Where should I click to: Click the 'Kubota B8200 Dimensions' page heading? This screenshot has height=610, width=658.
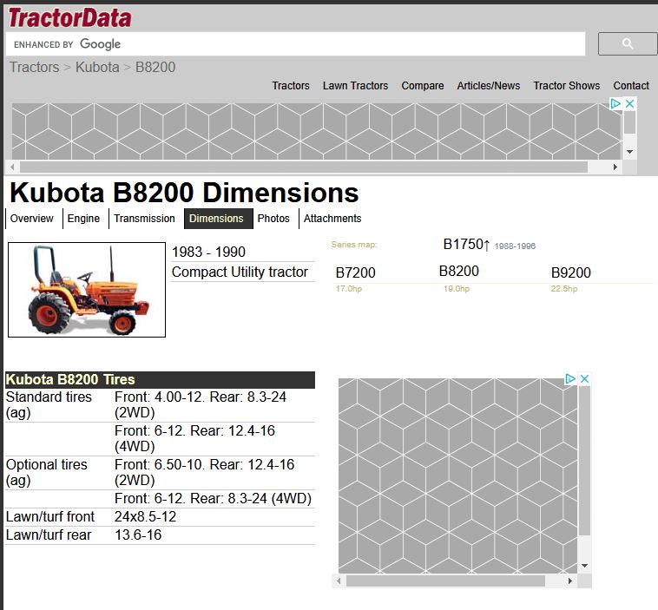click(x=184, y=193)
